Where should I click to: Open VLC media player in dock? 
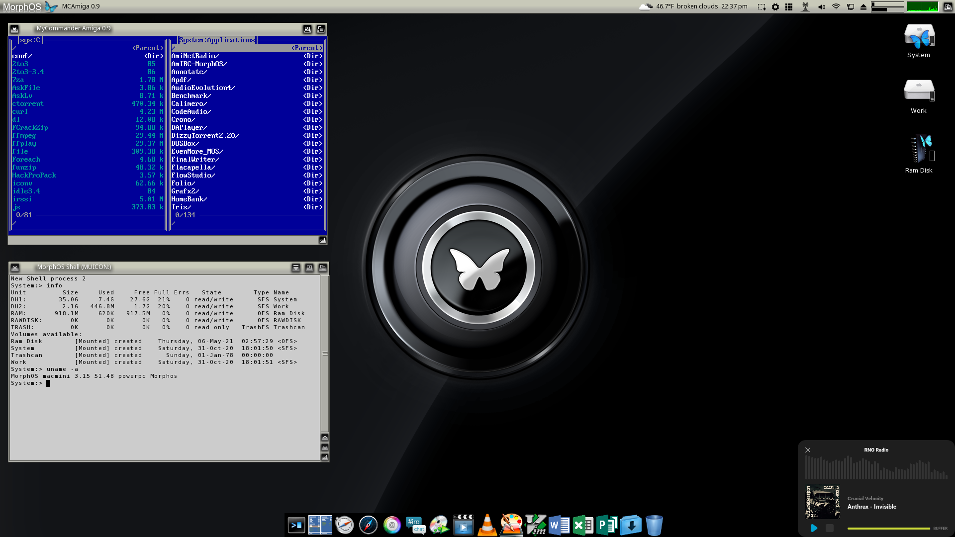487,525
